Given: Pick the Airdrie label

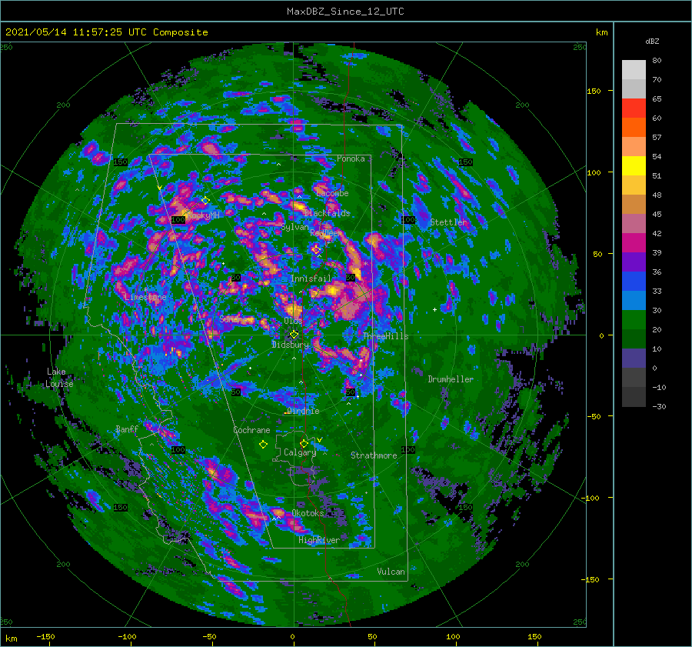Looking at the screenshot, I should click(303, 411).
